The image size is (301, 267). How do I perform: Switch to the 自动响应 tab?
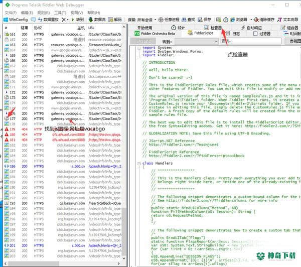coord(251,28)
